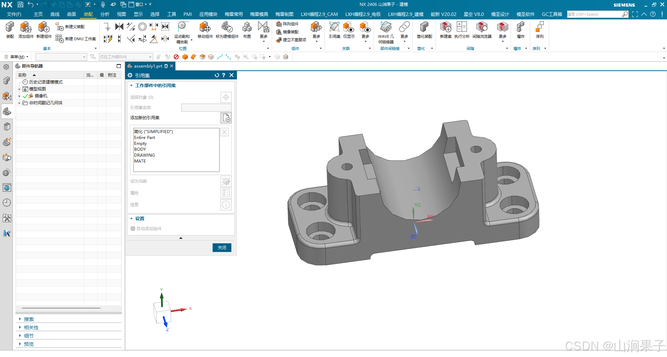Viewport: 667px width, 357px height.
Task: Click the 简化装配 simplify assembly icon
Action: pyautogui.click(x=425, y=29)
